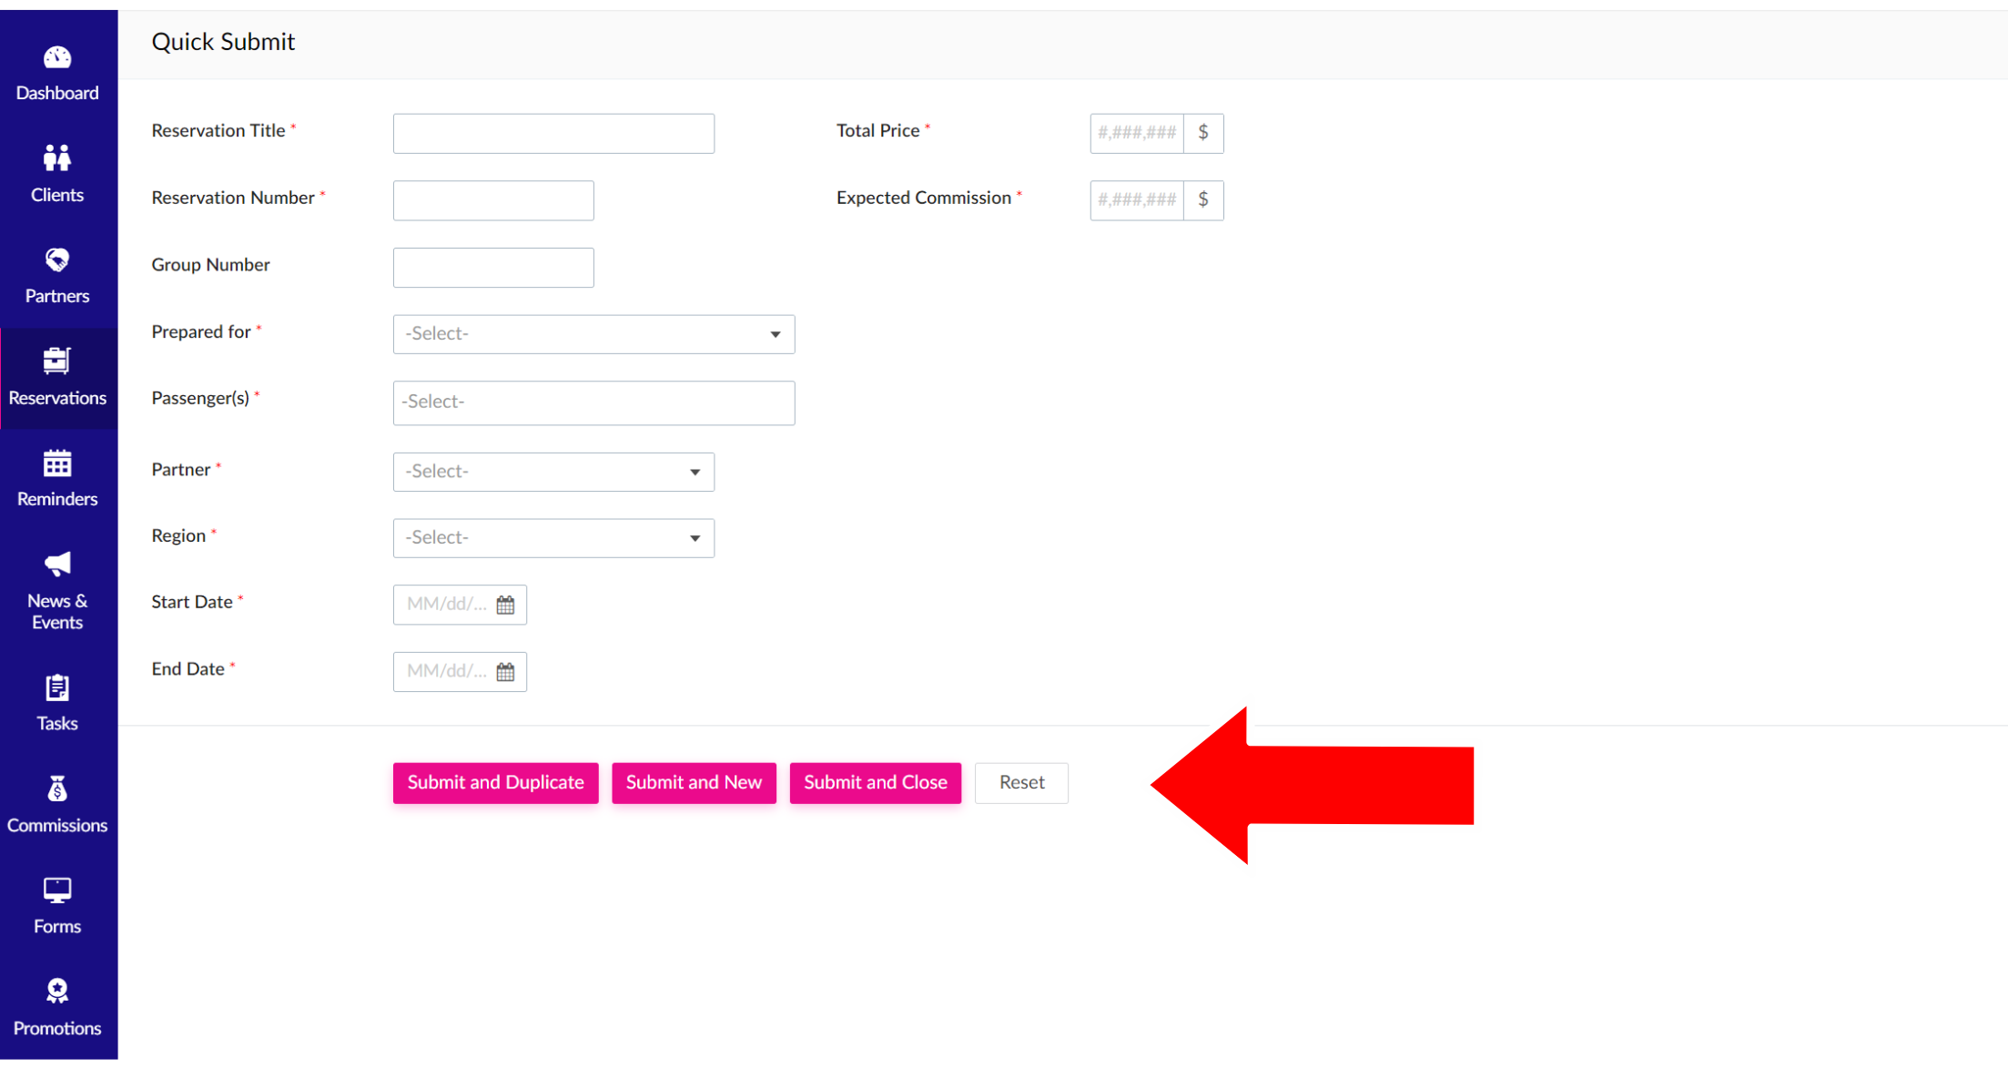Viewport: 2008px width, 1069px height.
Task: Expand the Prepared for dropdown
Action: (x=593, y=334)
